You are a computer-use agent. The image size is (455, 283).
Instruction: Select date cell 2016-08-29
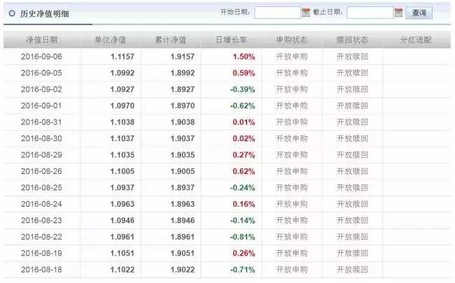(x=41, y=155)
